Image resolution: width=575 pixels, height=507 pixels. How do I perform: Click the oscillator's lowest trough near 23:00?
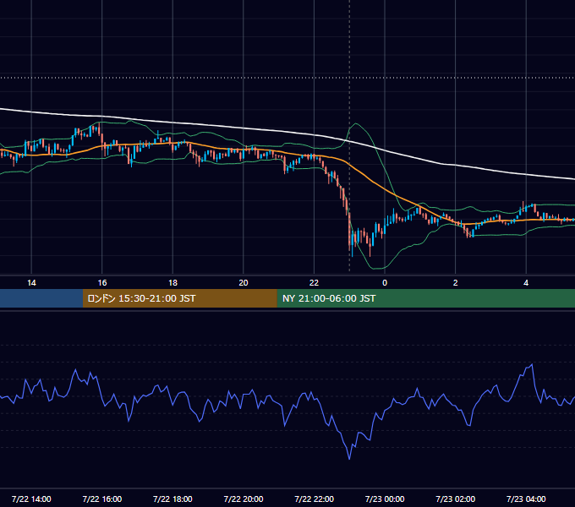(349, 459)
